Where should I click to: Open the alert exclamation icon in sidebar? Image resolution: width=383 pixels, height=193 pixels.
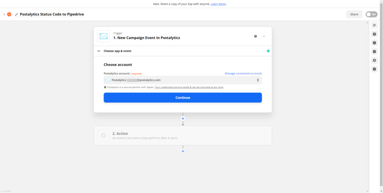pos(374,43)
